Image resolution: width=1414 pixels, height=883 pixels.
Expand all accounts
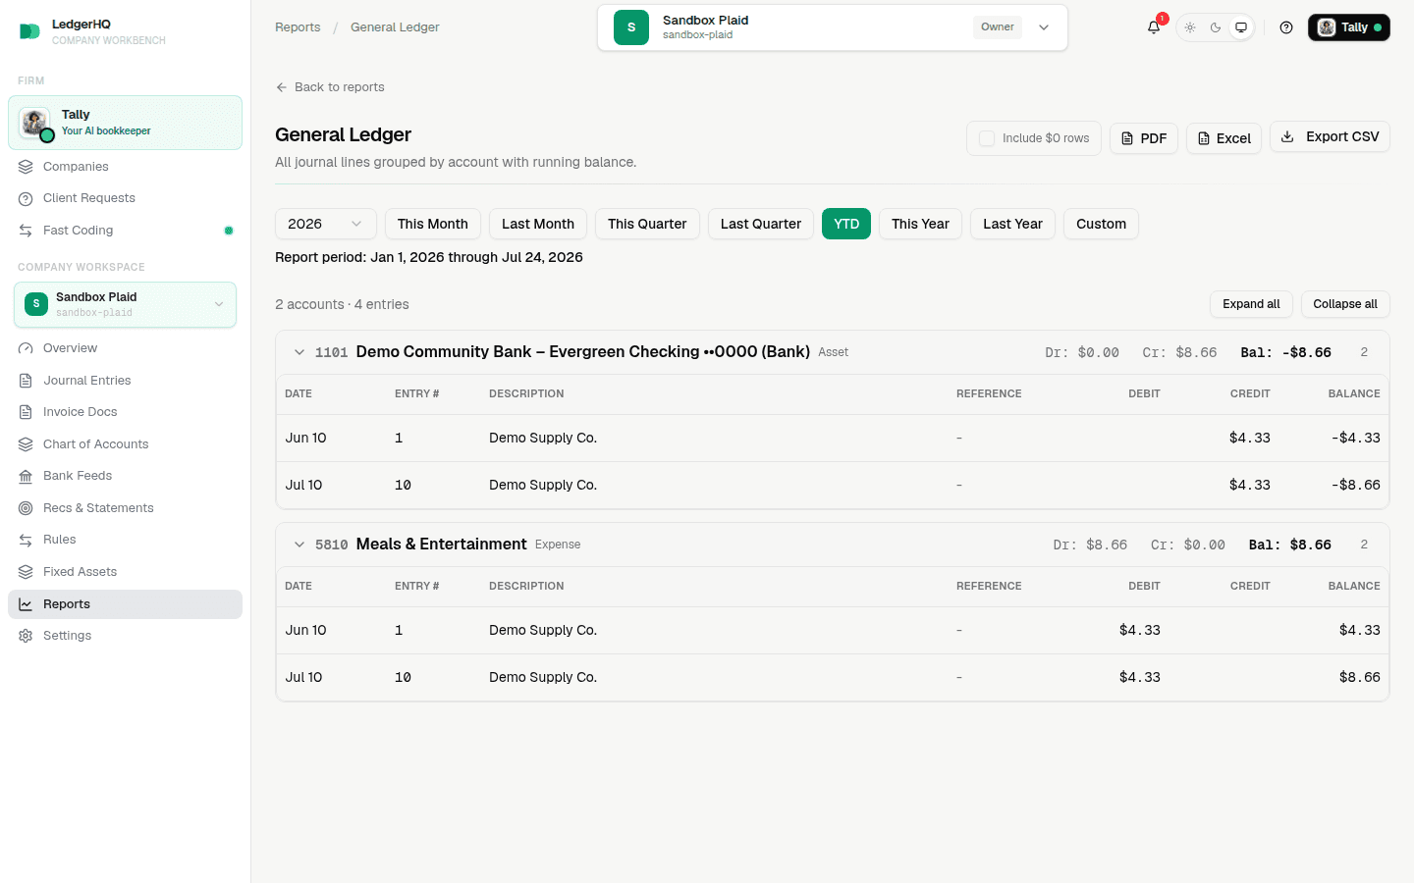coord(1251,304)
